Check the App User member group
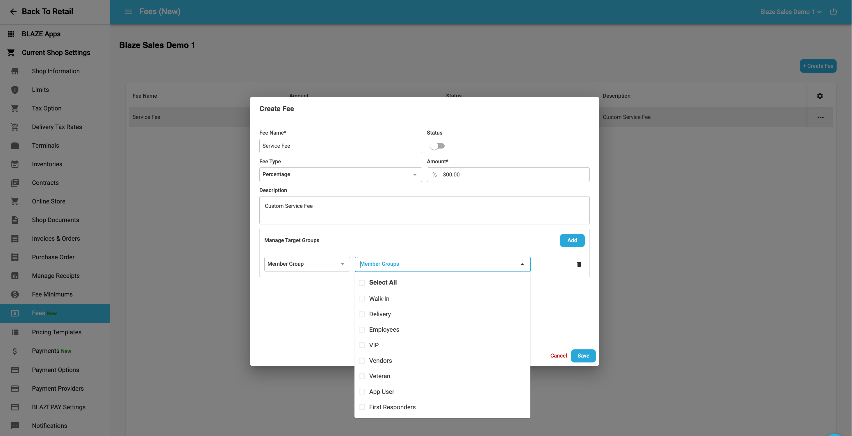The width and height of the screenshot is (852, 436). coord(362,392)
